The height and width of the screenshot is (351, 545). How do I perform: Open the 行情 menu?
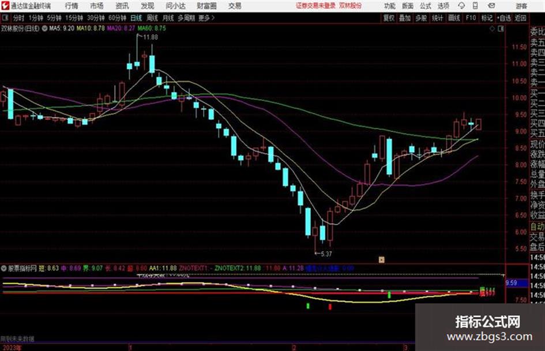click(72, 6)
